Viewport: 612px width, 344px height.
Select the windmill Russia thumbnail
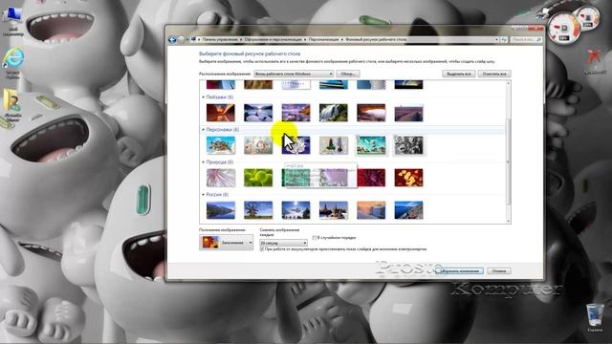coord(258,210)
